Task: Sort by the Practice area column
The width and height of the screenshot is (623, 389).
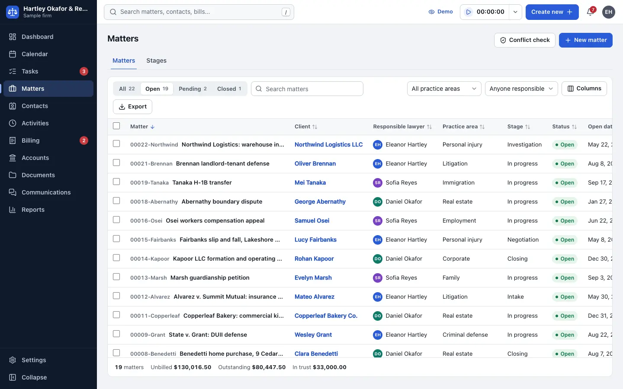Action: click(463, 127)
